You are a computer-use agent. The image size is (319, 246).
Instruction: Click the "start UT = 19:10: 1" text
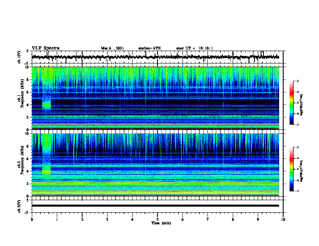pos(195,48)
